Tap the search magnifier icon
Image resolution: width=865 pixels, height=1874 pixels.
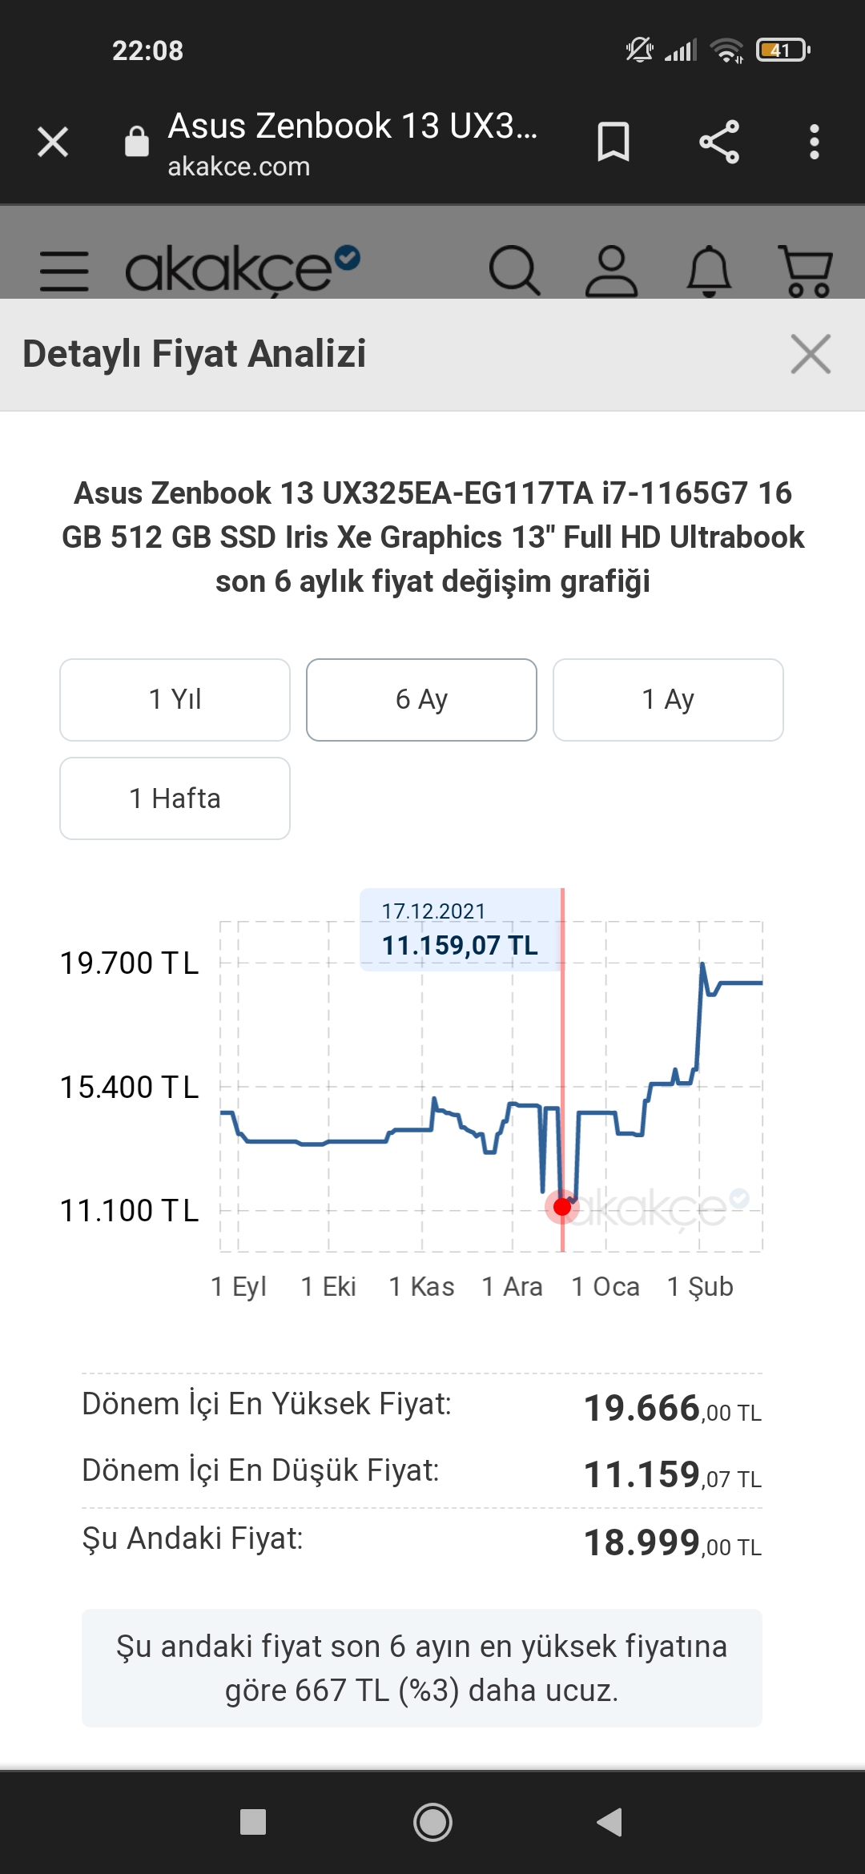[514, 271]
